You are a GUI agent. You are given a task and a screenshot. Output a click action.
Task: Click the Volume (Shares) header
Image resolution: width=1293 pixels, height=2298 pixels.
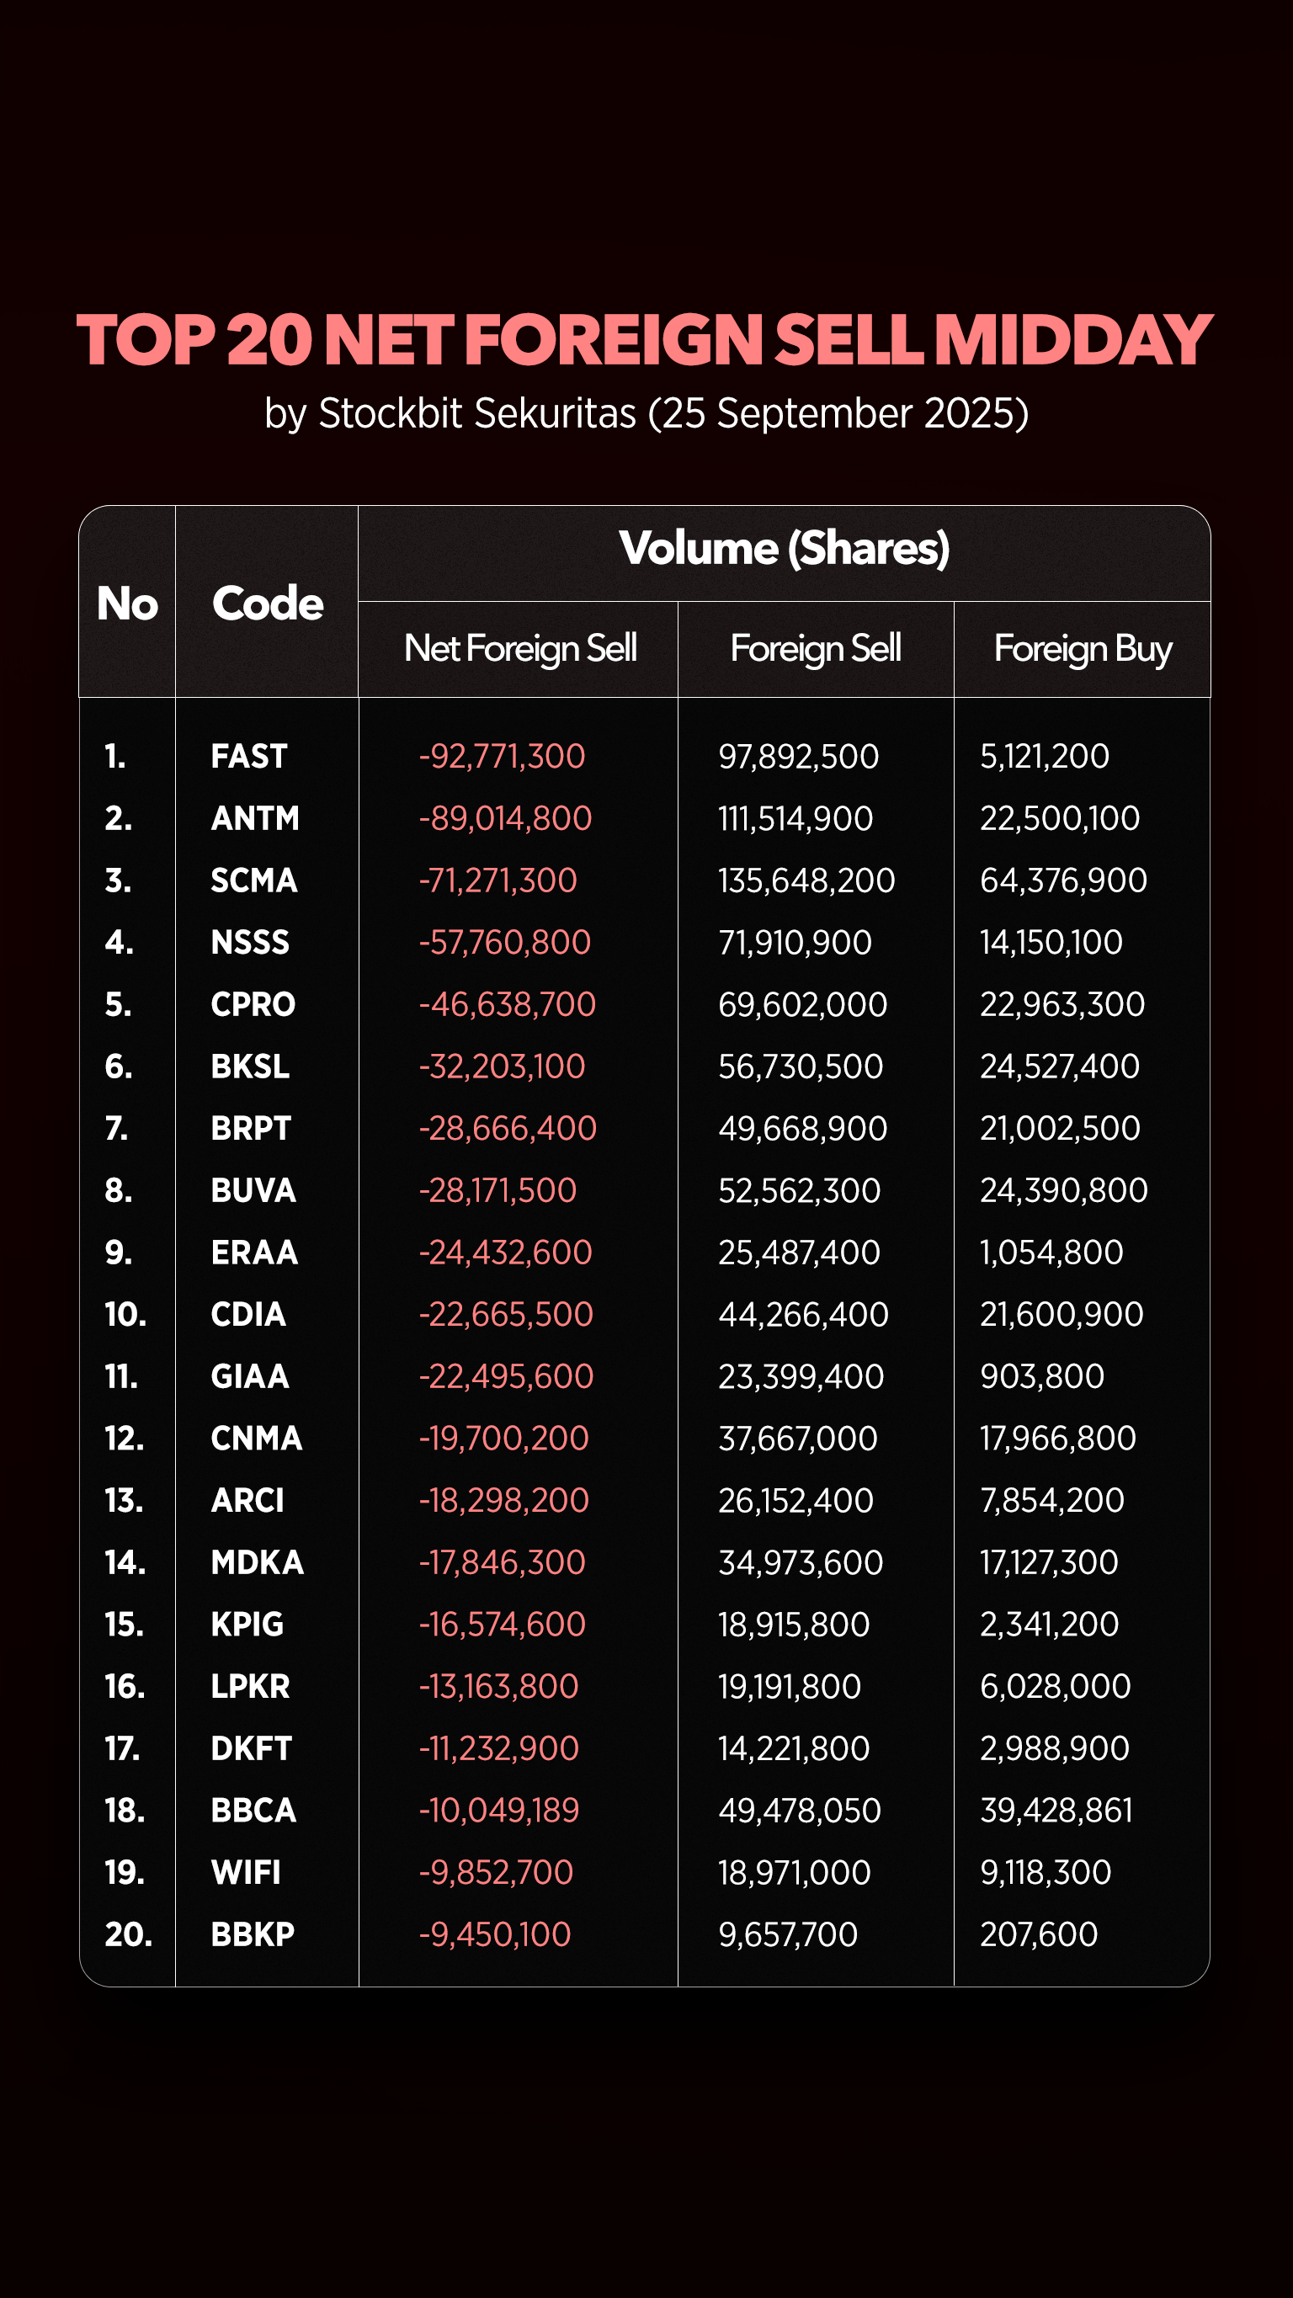click(784, 548)
